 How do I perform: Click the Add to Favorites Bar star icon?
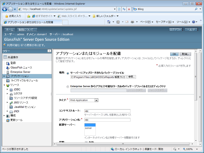click(x=29, y=16)
